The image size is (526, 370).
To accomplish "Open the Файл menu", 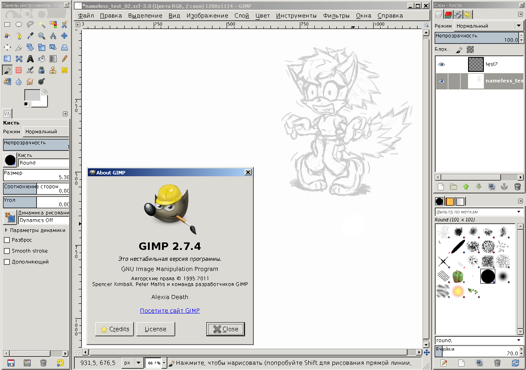I will pyautogui.click(x=86, y=16).
